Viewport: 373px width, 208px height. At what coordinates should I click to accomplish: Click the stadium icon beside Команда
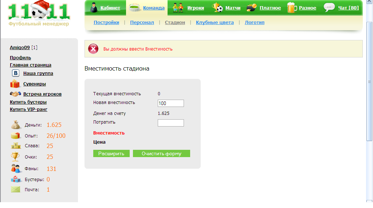click(135, 8)
